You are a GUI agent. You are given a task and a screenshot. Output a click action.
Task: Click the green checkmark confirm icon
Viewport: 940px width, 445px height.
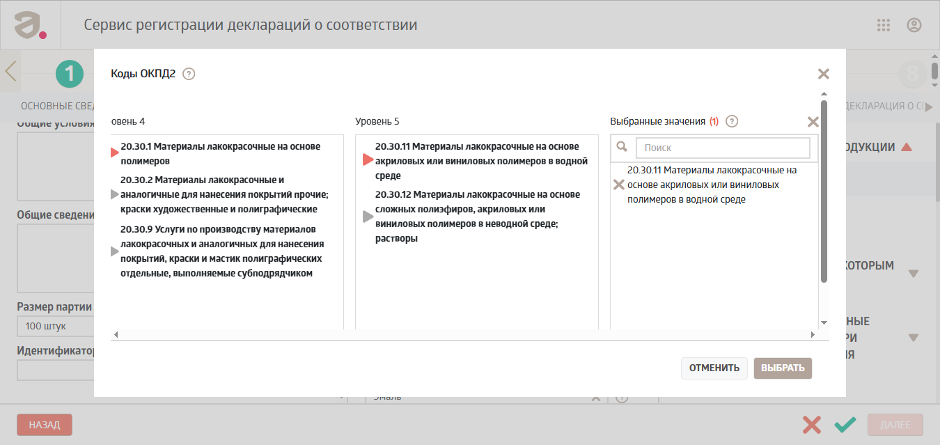[x=845, y=425]
